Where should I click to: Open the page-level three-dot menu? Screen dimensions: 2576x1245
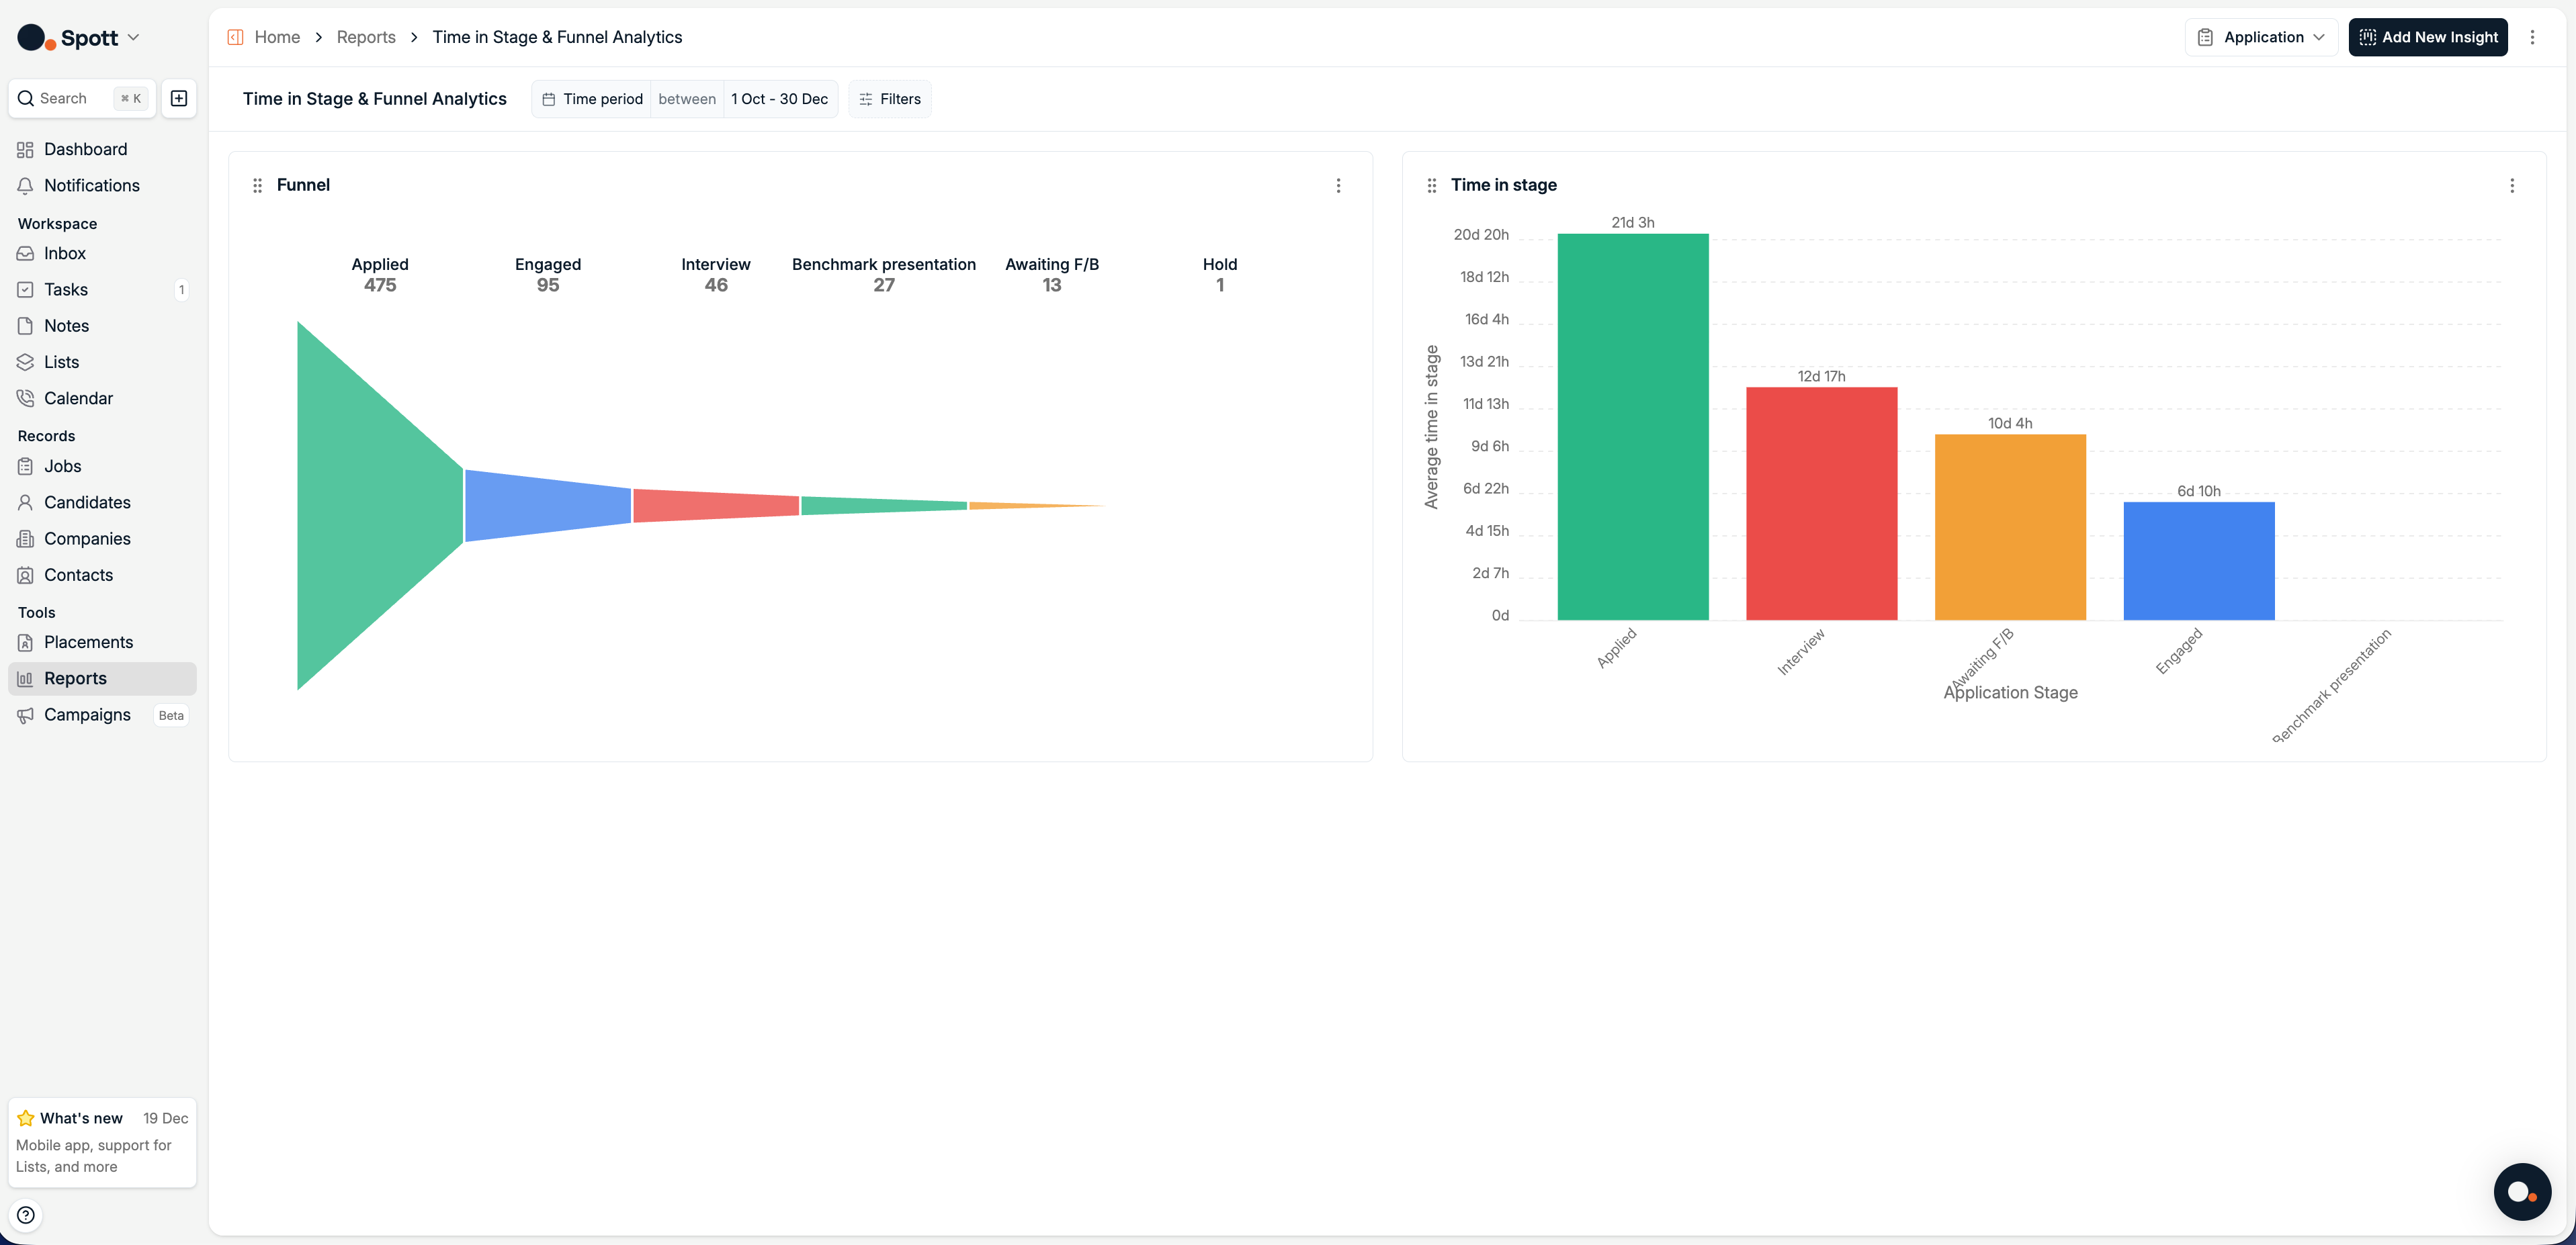coord(2532,37)
